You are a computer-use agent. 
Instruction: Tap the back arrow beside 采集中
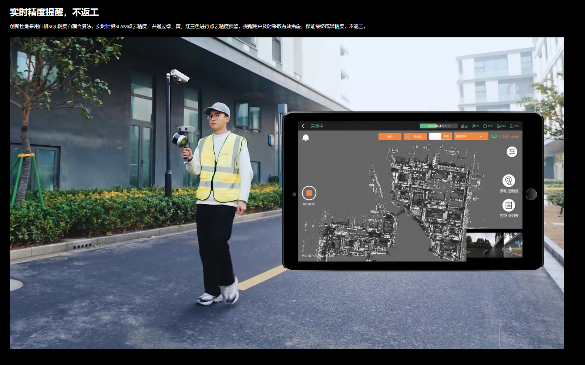click(x=303, y=126)
